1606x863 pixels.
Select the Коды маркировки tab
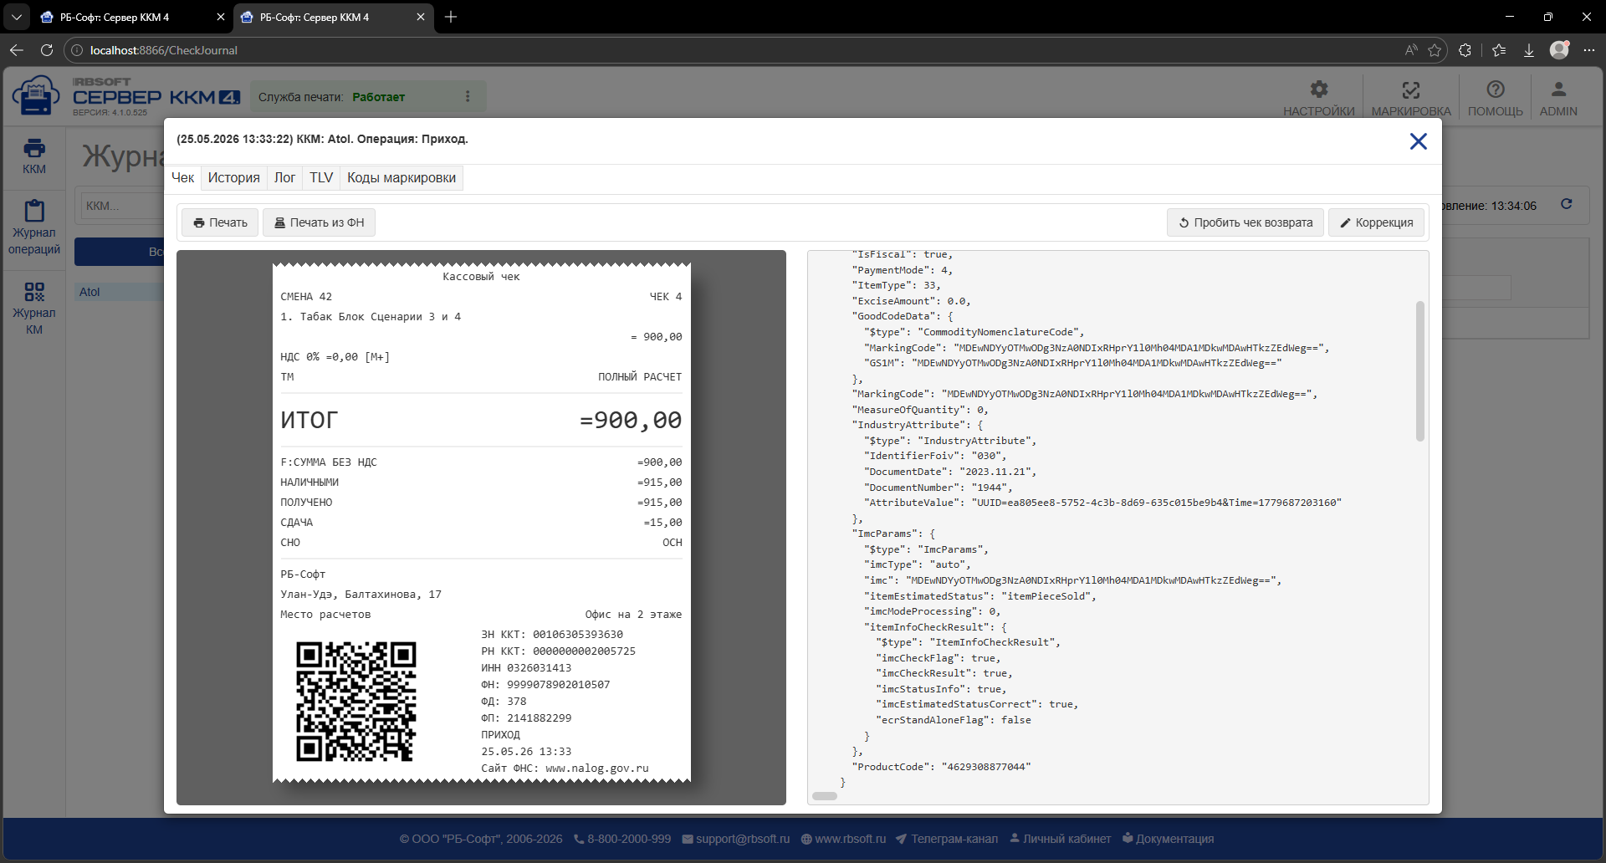[x=401, y=178]
